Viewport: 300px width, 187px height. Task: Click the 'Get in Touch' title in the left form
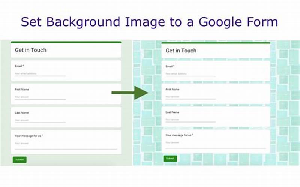coord(31,50)
